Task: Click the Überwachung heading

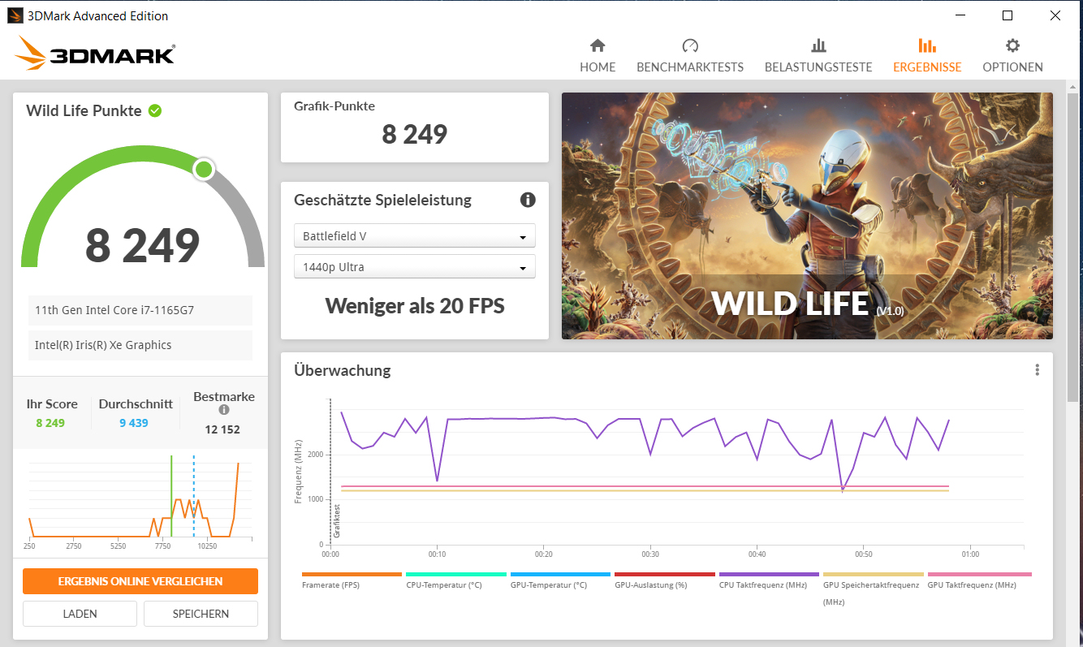Action: pyautogui.click(x=343, y=371)
